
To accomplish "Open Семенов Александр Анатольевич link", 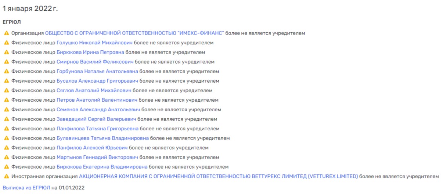I will [x=98, y=109].
